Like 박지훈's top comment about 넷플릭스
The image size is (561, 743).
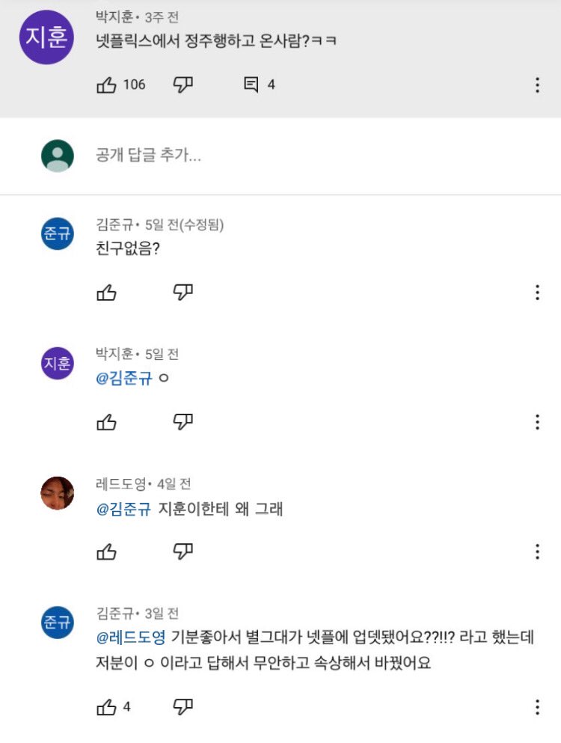point(107,85)
